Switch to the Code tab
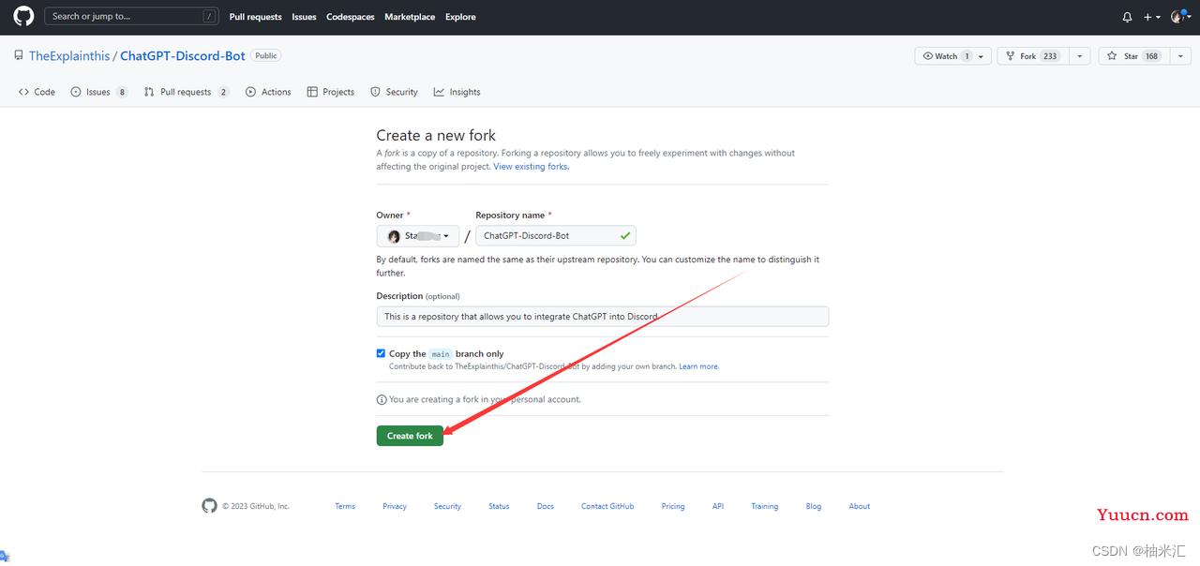 point(37,92)
